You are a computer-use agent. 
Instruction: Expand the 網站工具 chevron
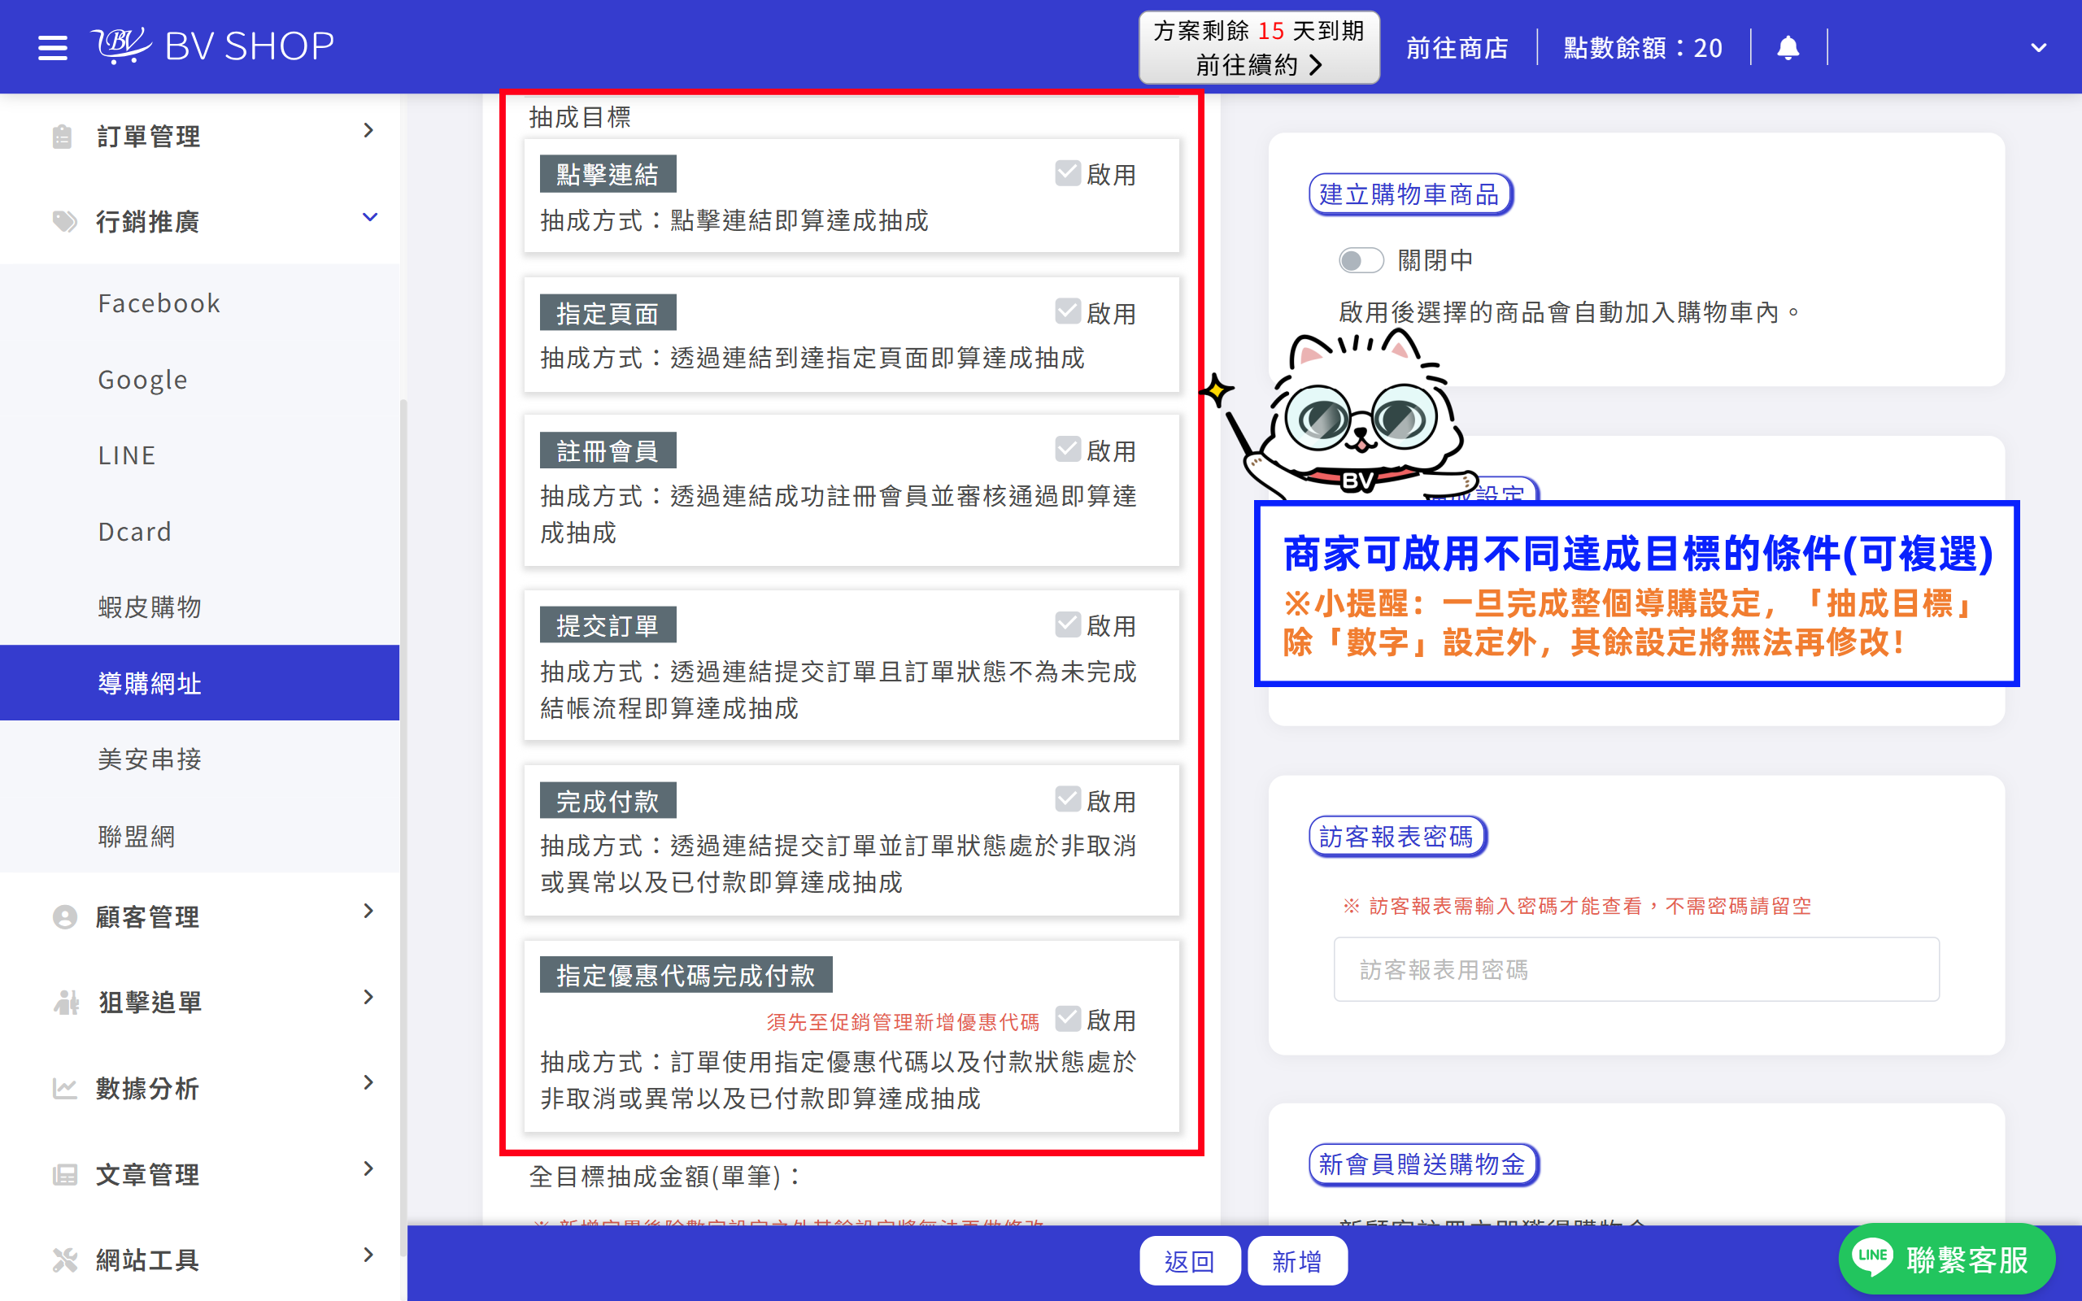(x=368, y=1255)
